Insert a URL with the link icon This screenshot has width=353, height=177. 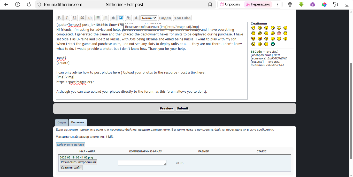[128, 18]
